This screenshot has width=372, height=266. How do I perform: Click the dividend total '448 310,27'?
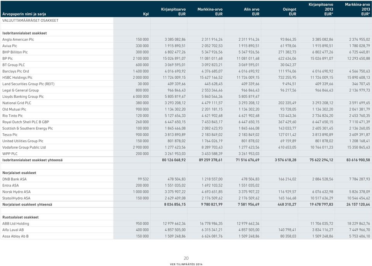pyautogui.click(x=287, y=204)
